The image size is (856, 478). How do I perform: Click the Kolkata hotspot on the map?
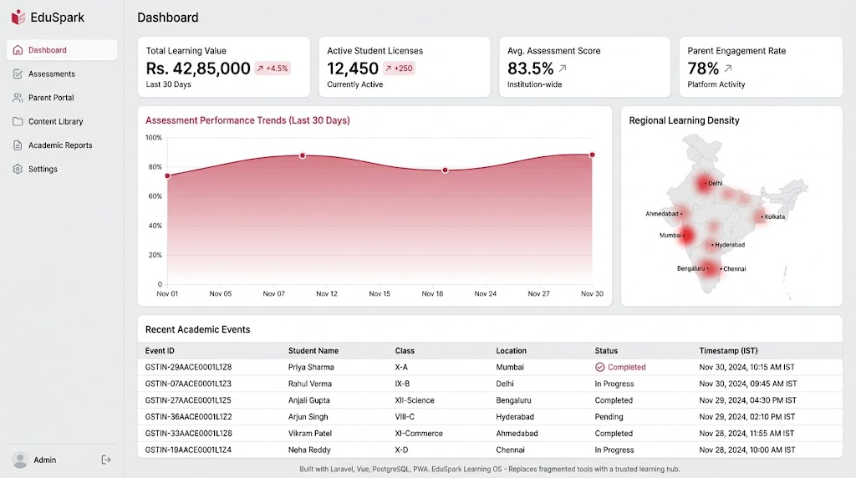pos(761,216)
